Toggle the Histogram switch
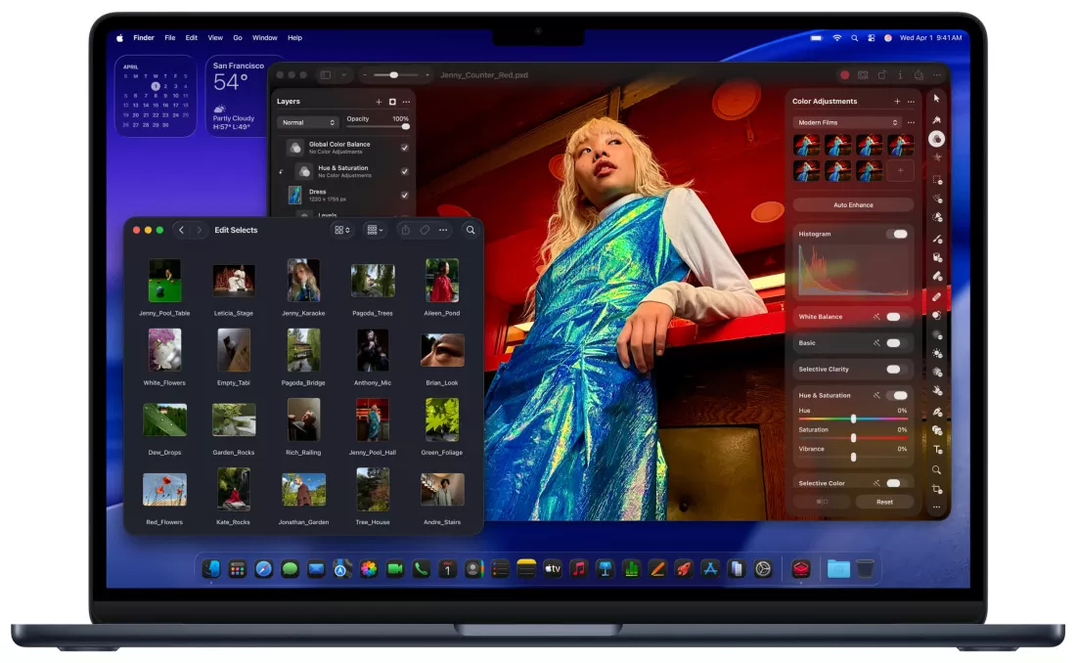Screen dimensions: 1076x663 (898, 234)
